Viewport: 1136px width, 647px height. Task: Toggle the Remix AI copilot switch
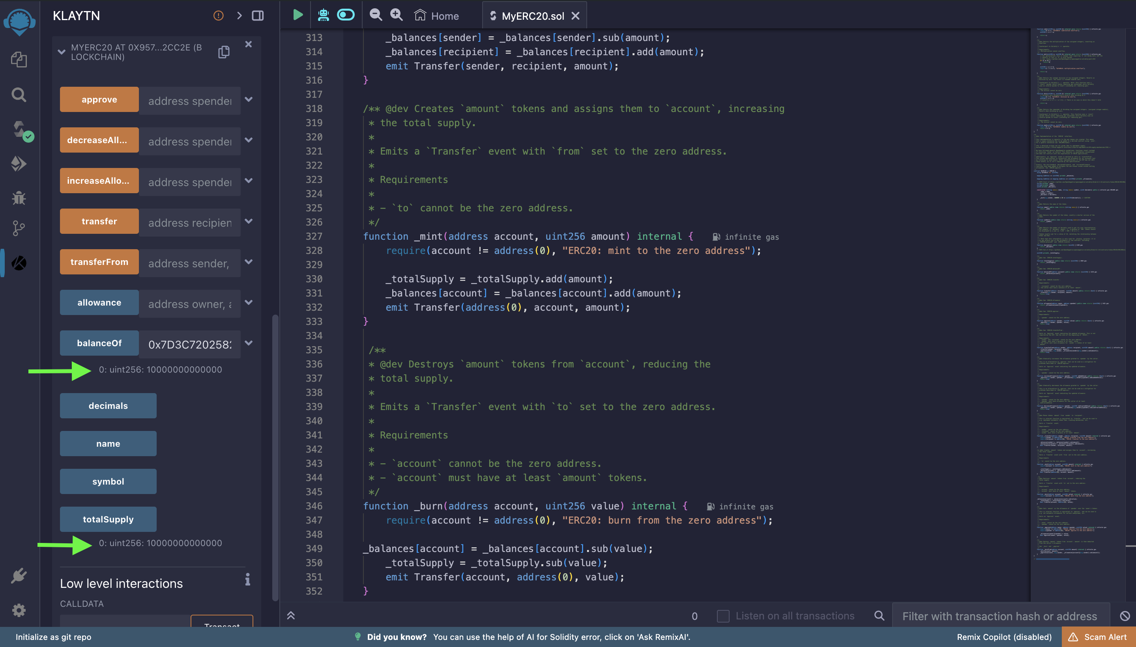click(346, 15)
